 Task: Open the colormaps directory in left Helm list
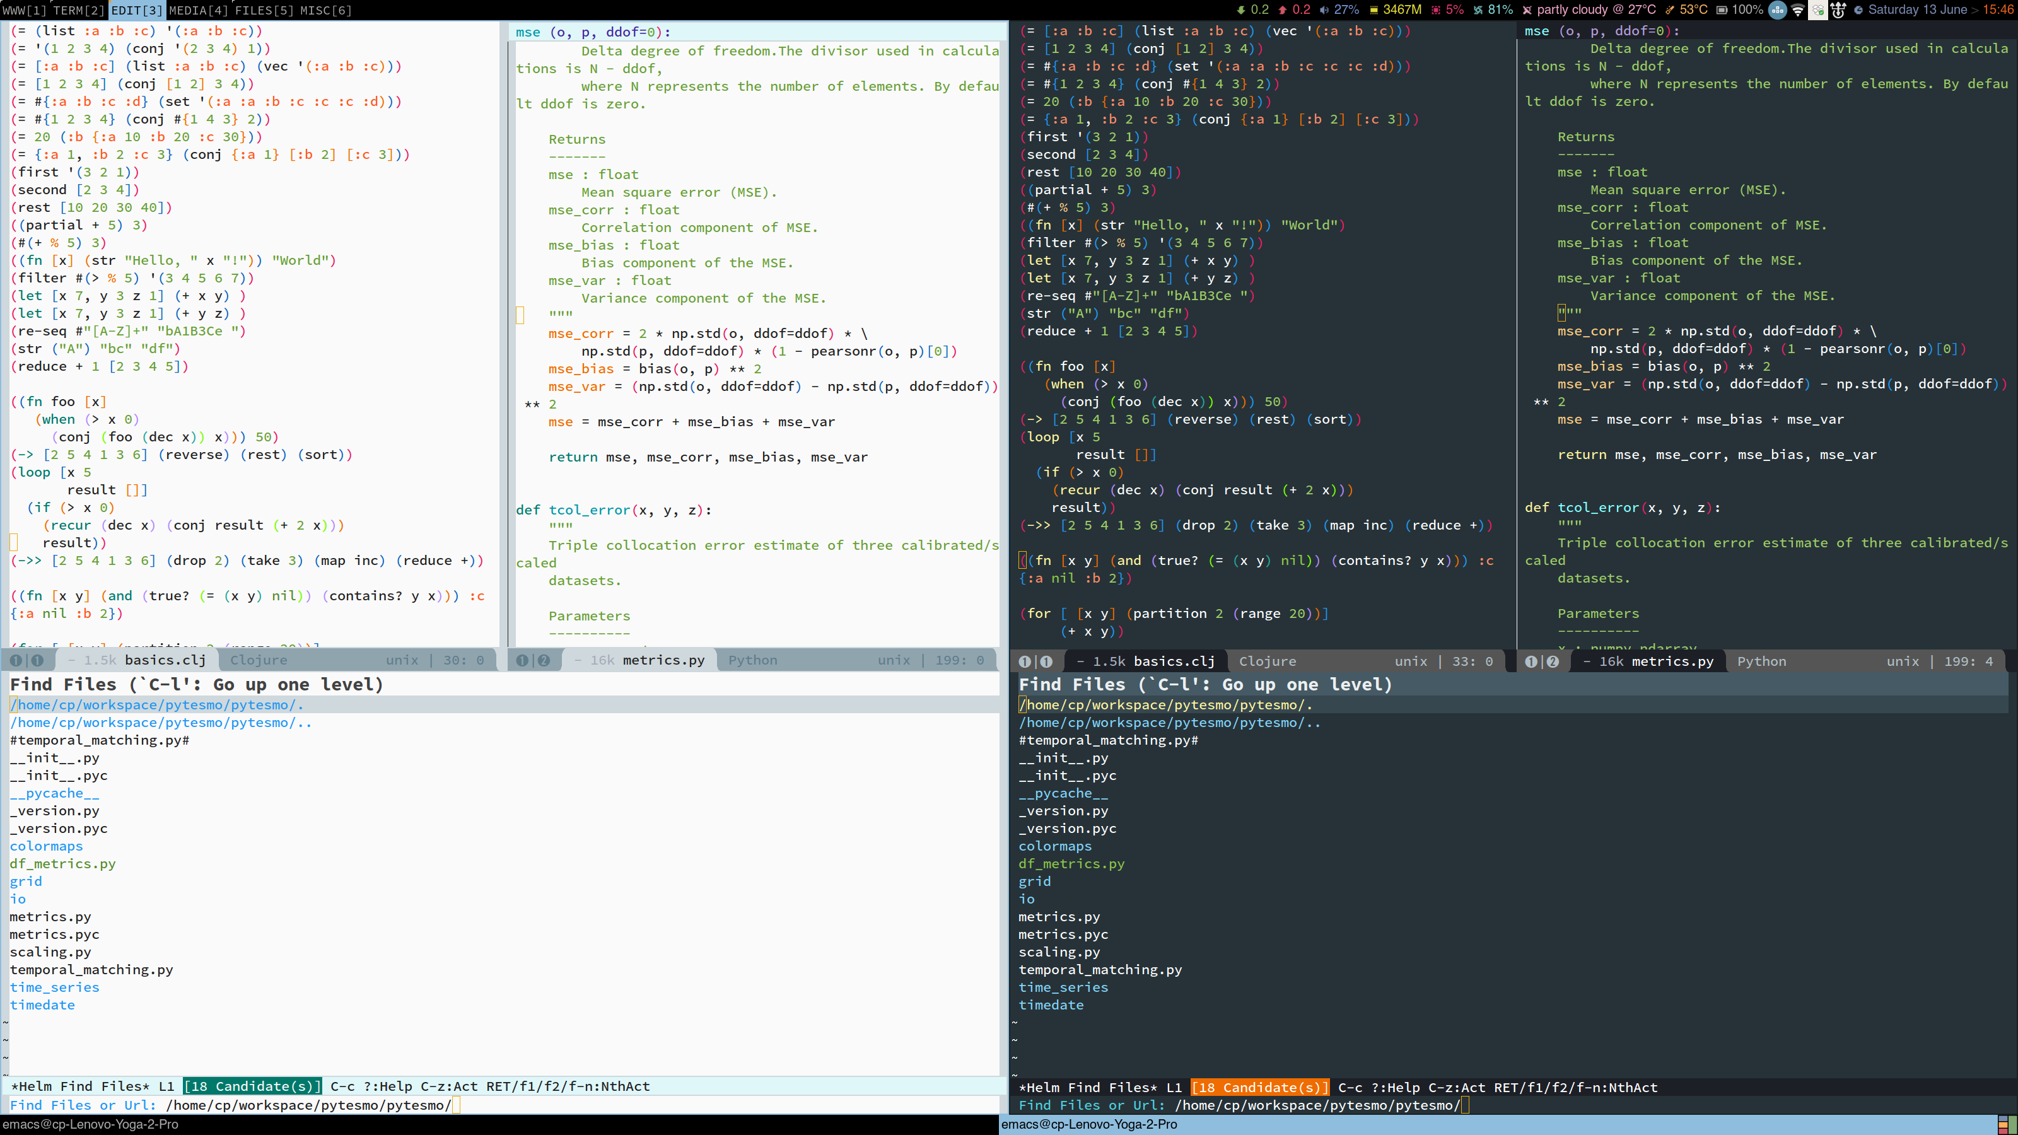click(46, 846)
